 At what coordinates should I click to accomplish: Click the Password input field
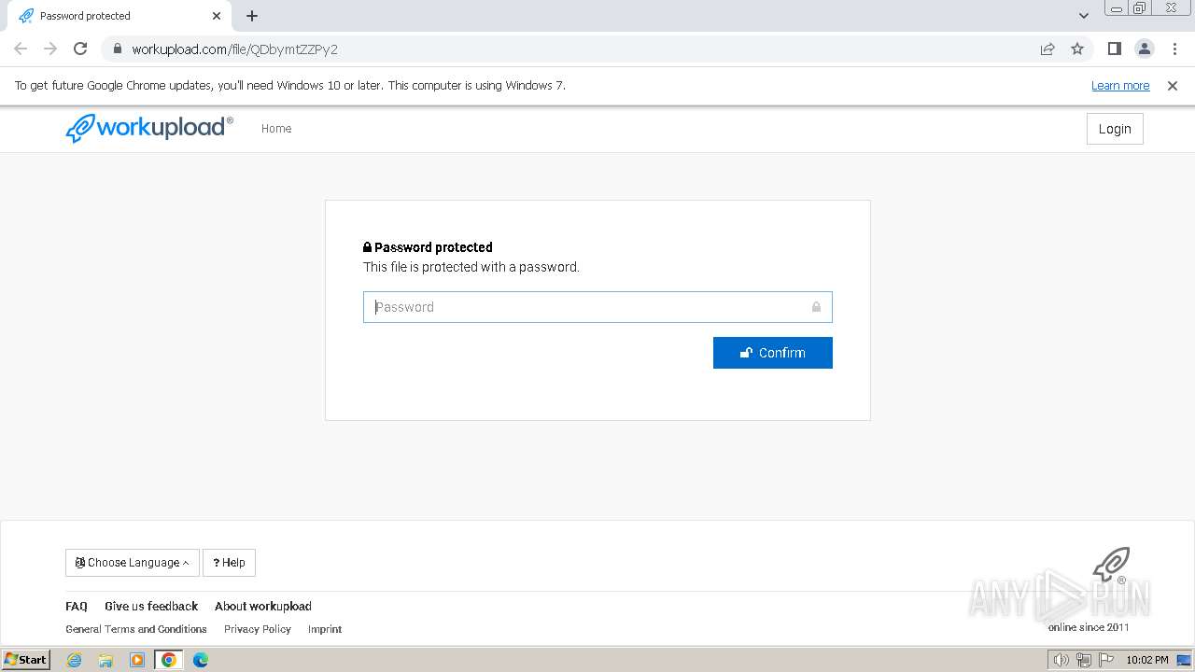pyautogui.click(x=597, y=307)
